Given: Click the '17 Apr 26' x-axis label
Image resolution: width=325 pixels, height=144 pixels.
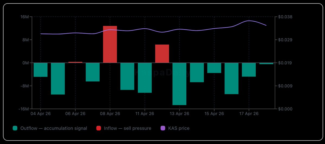Looking at the screenshot, I should pyautogui.click(x=249, y=114).
